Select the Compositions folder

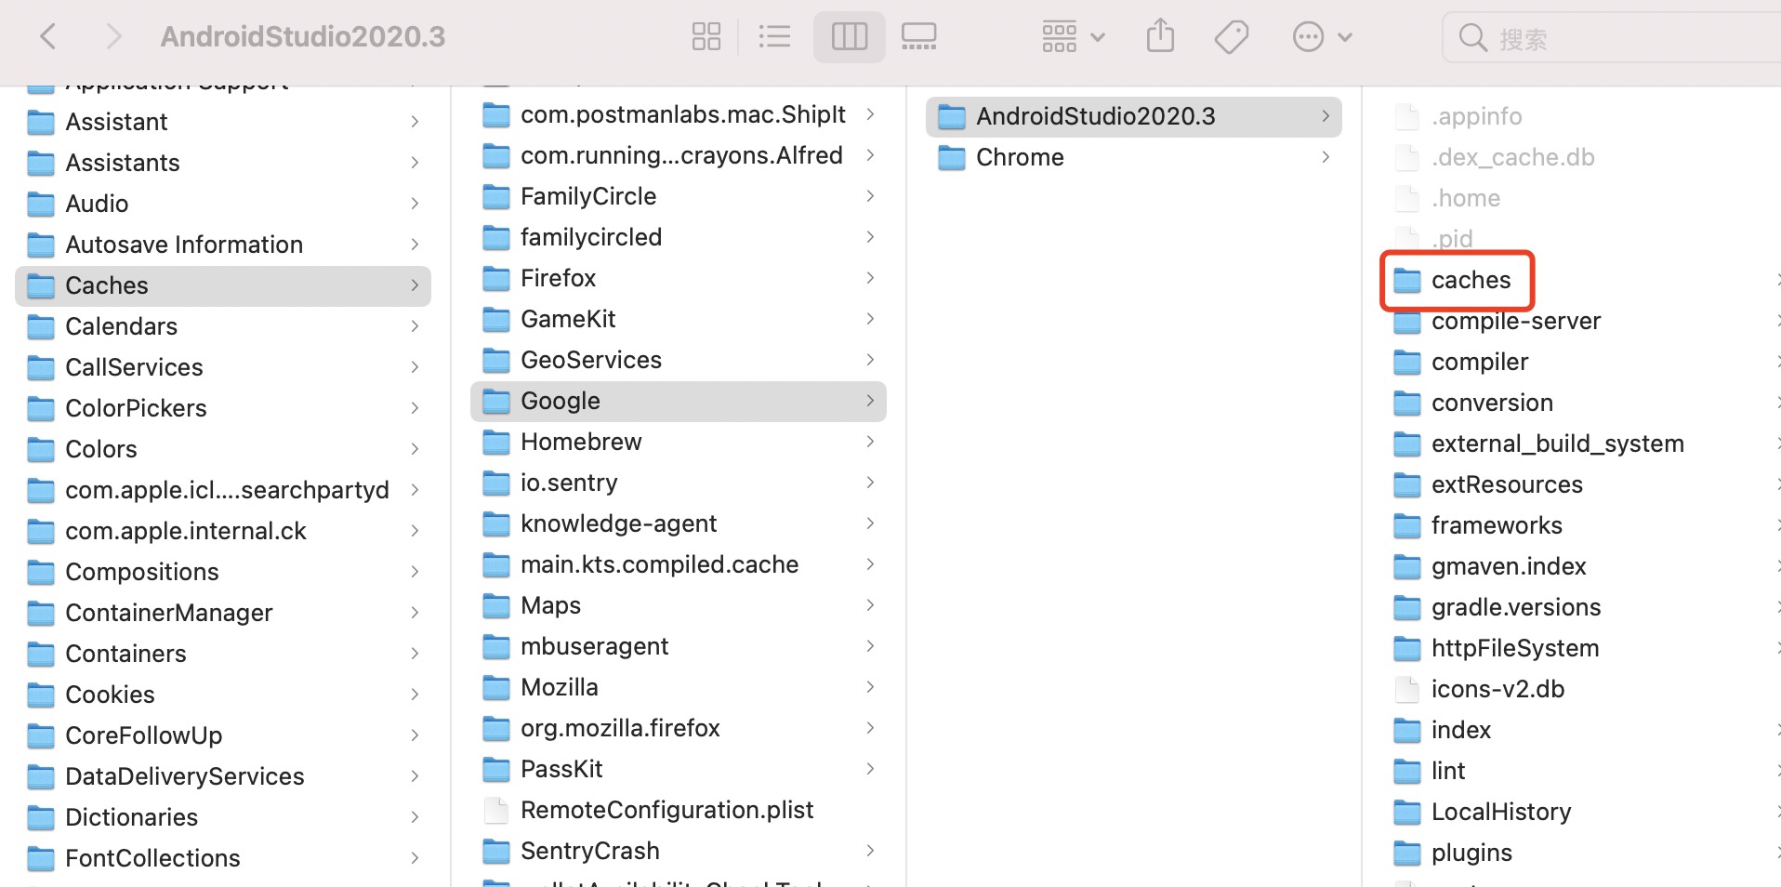pos(223,572)
